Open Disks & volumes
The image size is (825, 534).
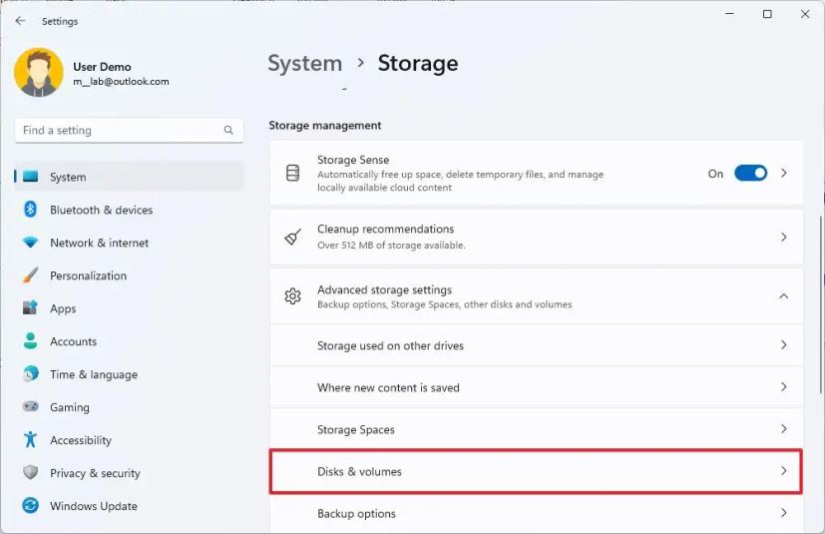click(536, 471)
